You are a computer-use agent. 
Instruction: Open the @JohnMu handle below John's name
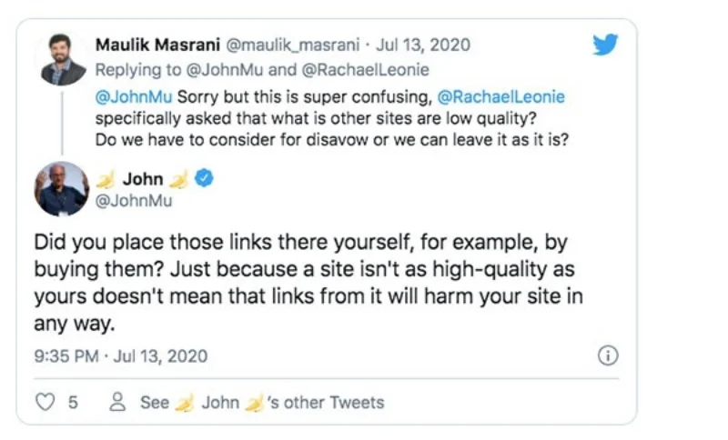[133, 201]
